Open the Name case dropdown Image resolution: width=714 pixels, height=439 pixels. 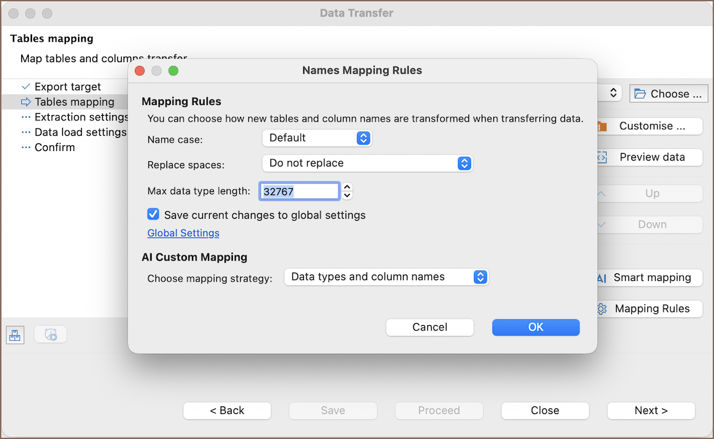(317, 138)
